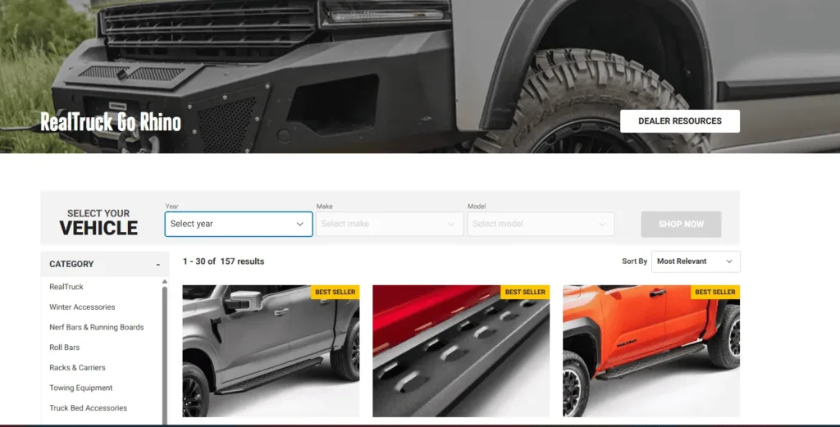Open the red truck step board close-up product
The image size is (840, 427).
click(461, 351)
